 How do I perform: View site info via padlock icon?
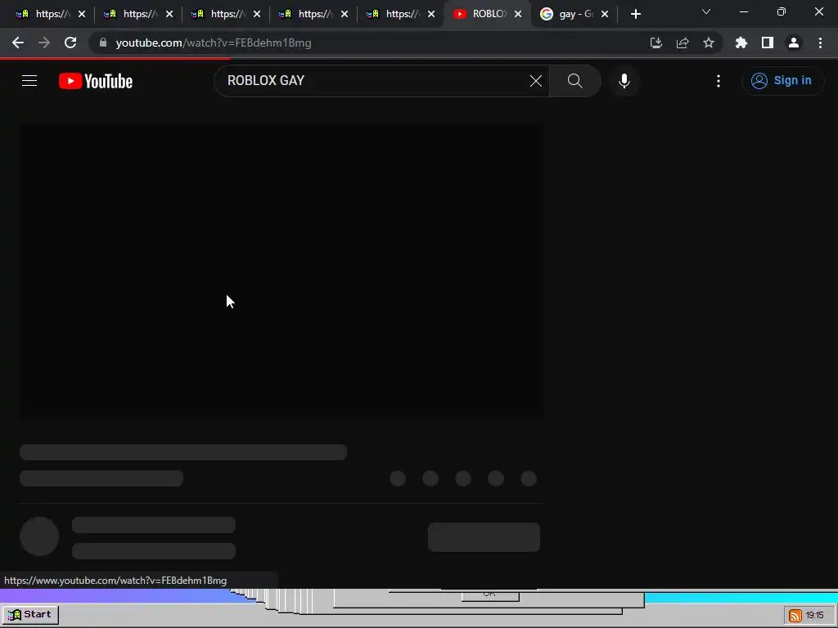point(103,43)
